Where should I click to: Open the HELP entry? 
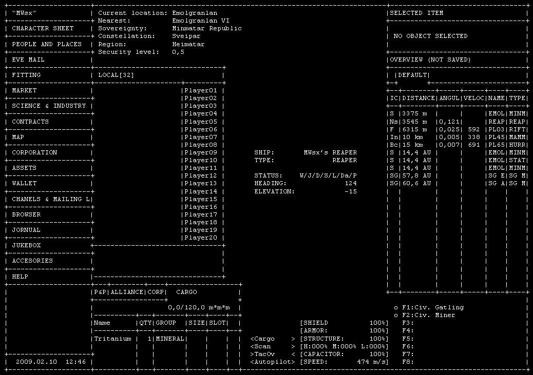point(20,277)
